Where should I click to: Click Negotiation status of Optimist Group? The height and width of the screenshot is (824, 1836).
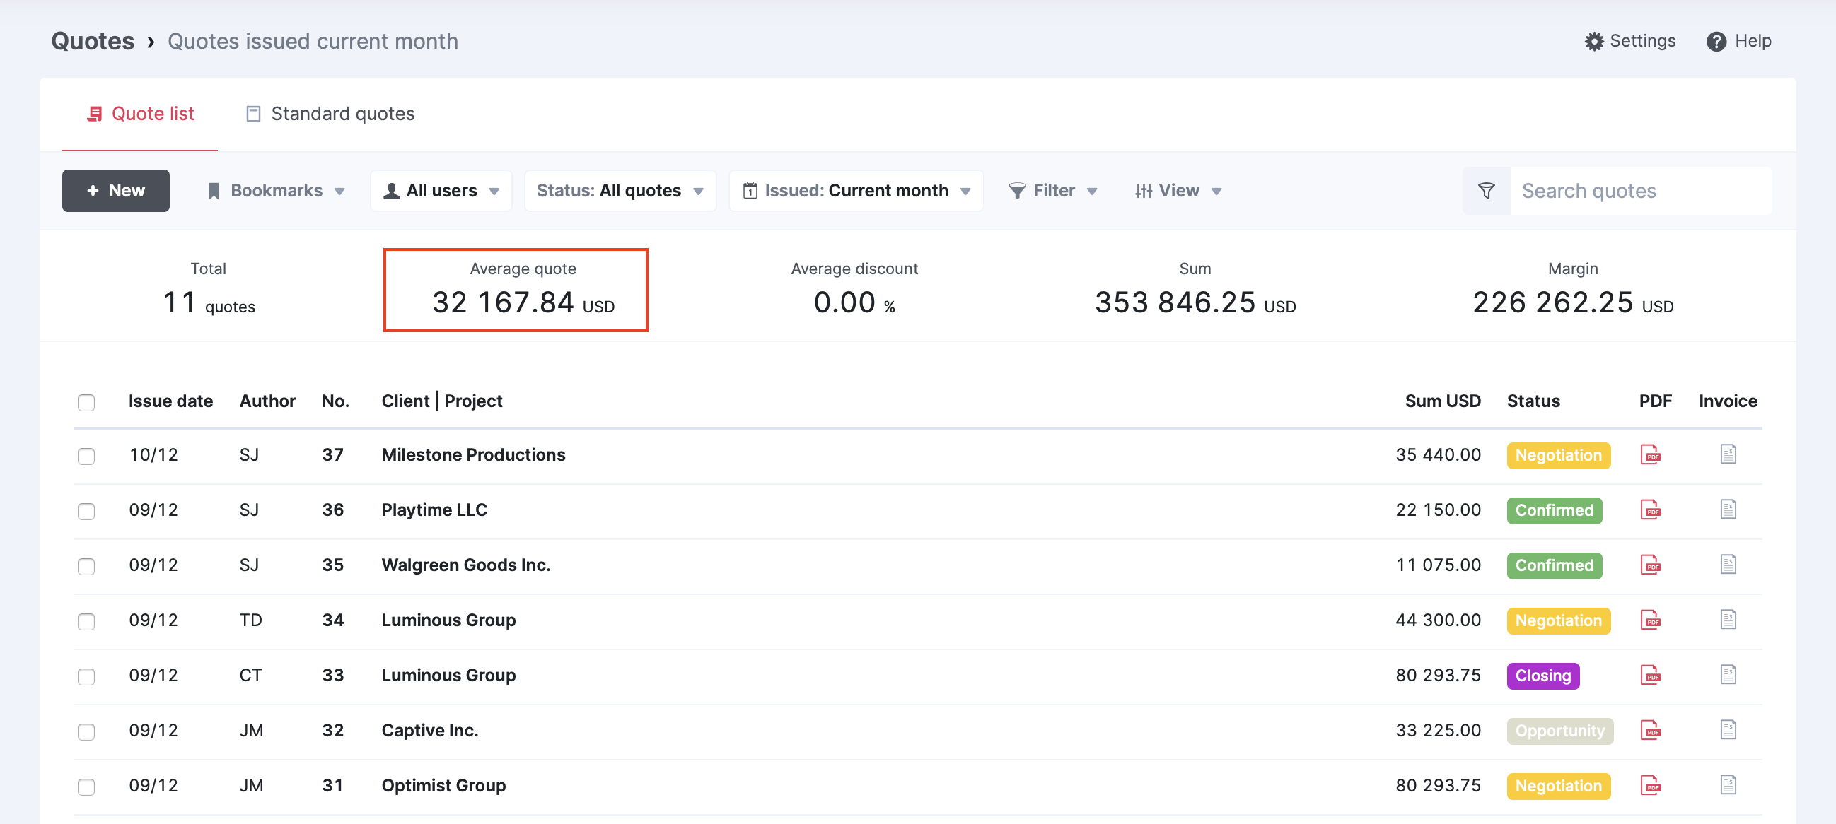pos(1558,786)
